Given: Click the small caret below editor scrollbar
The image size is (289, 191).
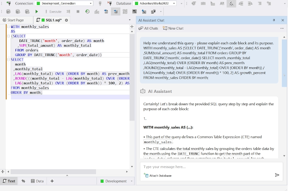Looking at the screenshot, I should pyautogui.click(x=67, y=176).
